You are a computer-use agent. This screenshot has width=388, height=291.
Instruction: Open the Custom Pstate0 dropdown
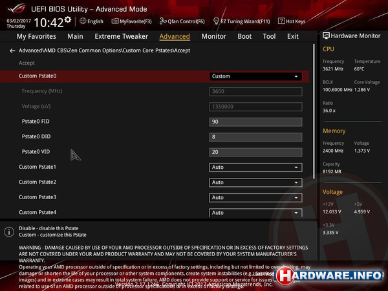255,76
